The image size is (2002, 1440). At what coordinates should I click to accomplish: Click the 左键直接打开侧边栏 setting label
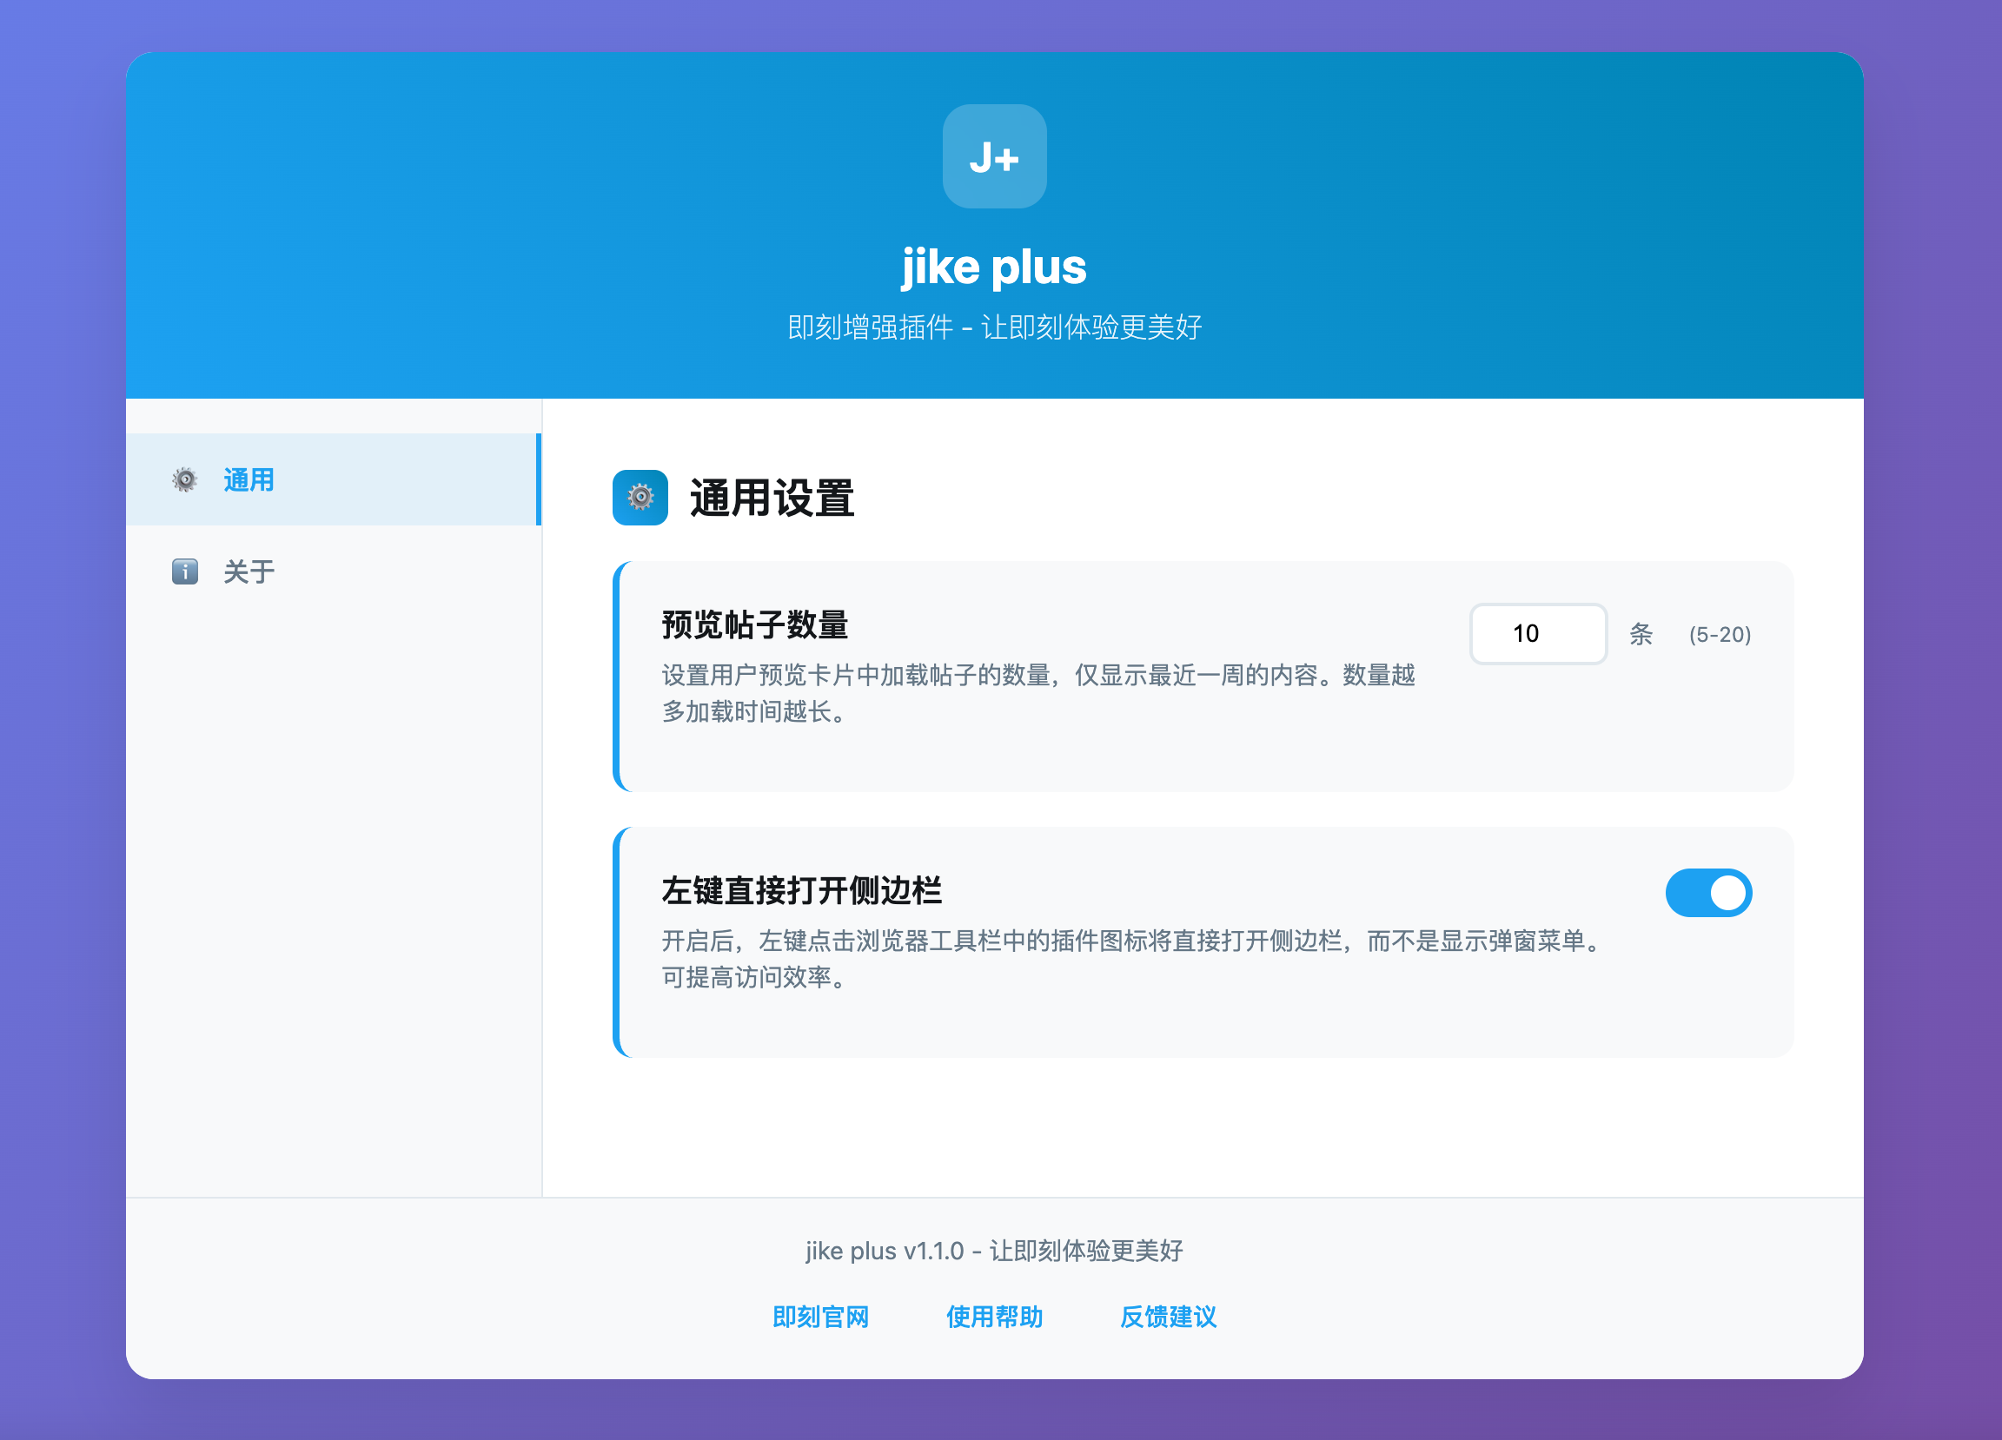point(800,889)
